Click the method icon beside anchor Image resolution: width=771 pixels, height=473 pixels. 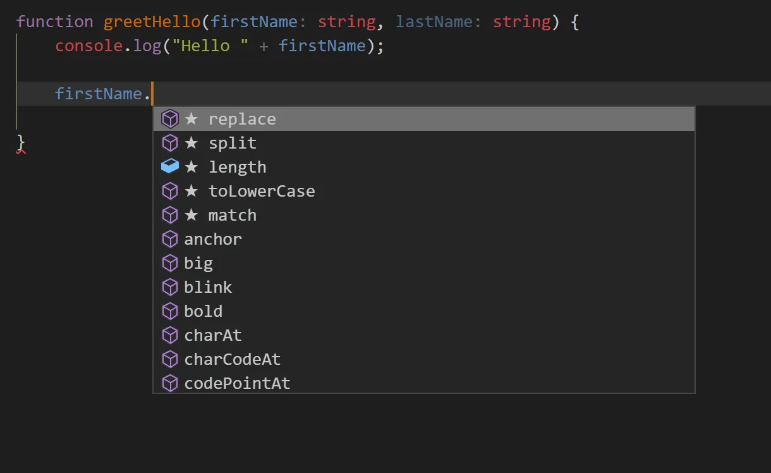(x=170, y=239)
